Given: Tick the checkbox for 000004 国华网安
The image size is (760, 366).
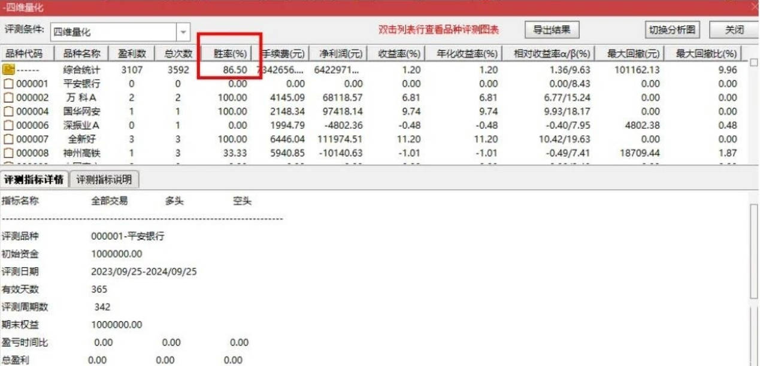Looking at the screenshot, I should click(x=8, y=111).
